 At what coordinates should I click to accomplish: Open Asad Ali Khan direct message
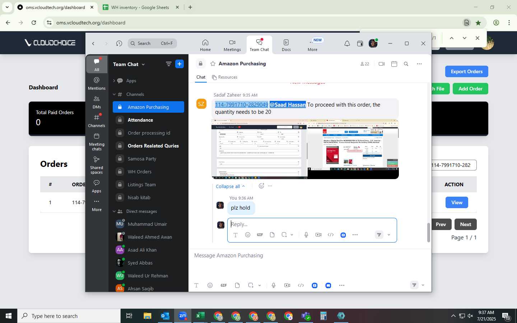148,250
